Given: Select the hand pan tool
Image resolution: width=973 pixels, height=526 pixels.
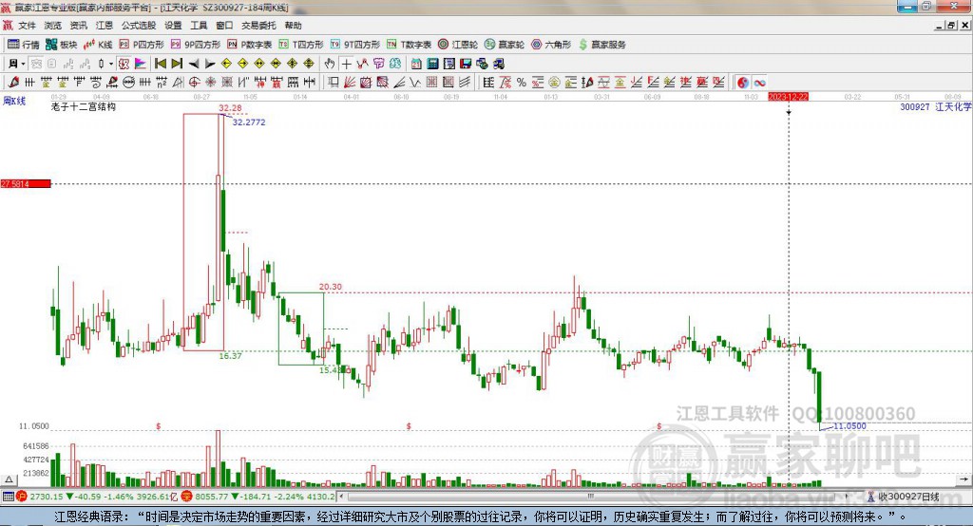Looking at the screenshot, I should (330, 64).
